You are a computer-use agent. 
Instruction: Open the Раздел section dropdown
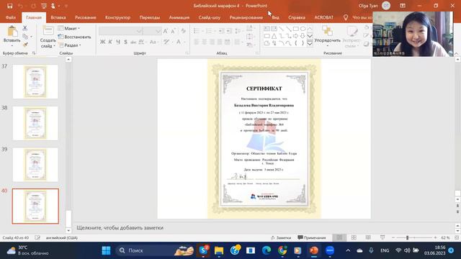(x=69, y=45)
